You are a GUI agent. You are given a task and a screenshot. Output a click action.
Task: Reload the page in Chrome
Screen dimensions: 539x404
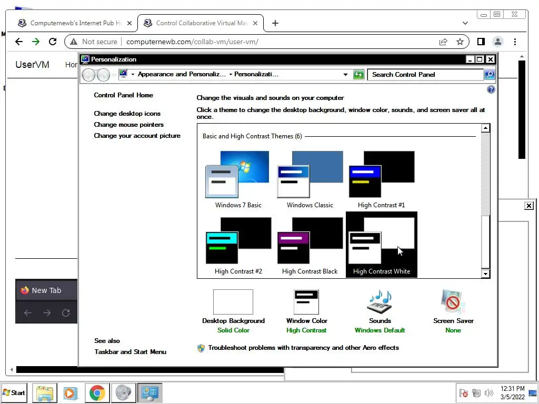53,42
